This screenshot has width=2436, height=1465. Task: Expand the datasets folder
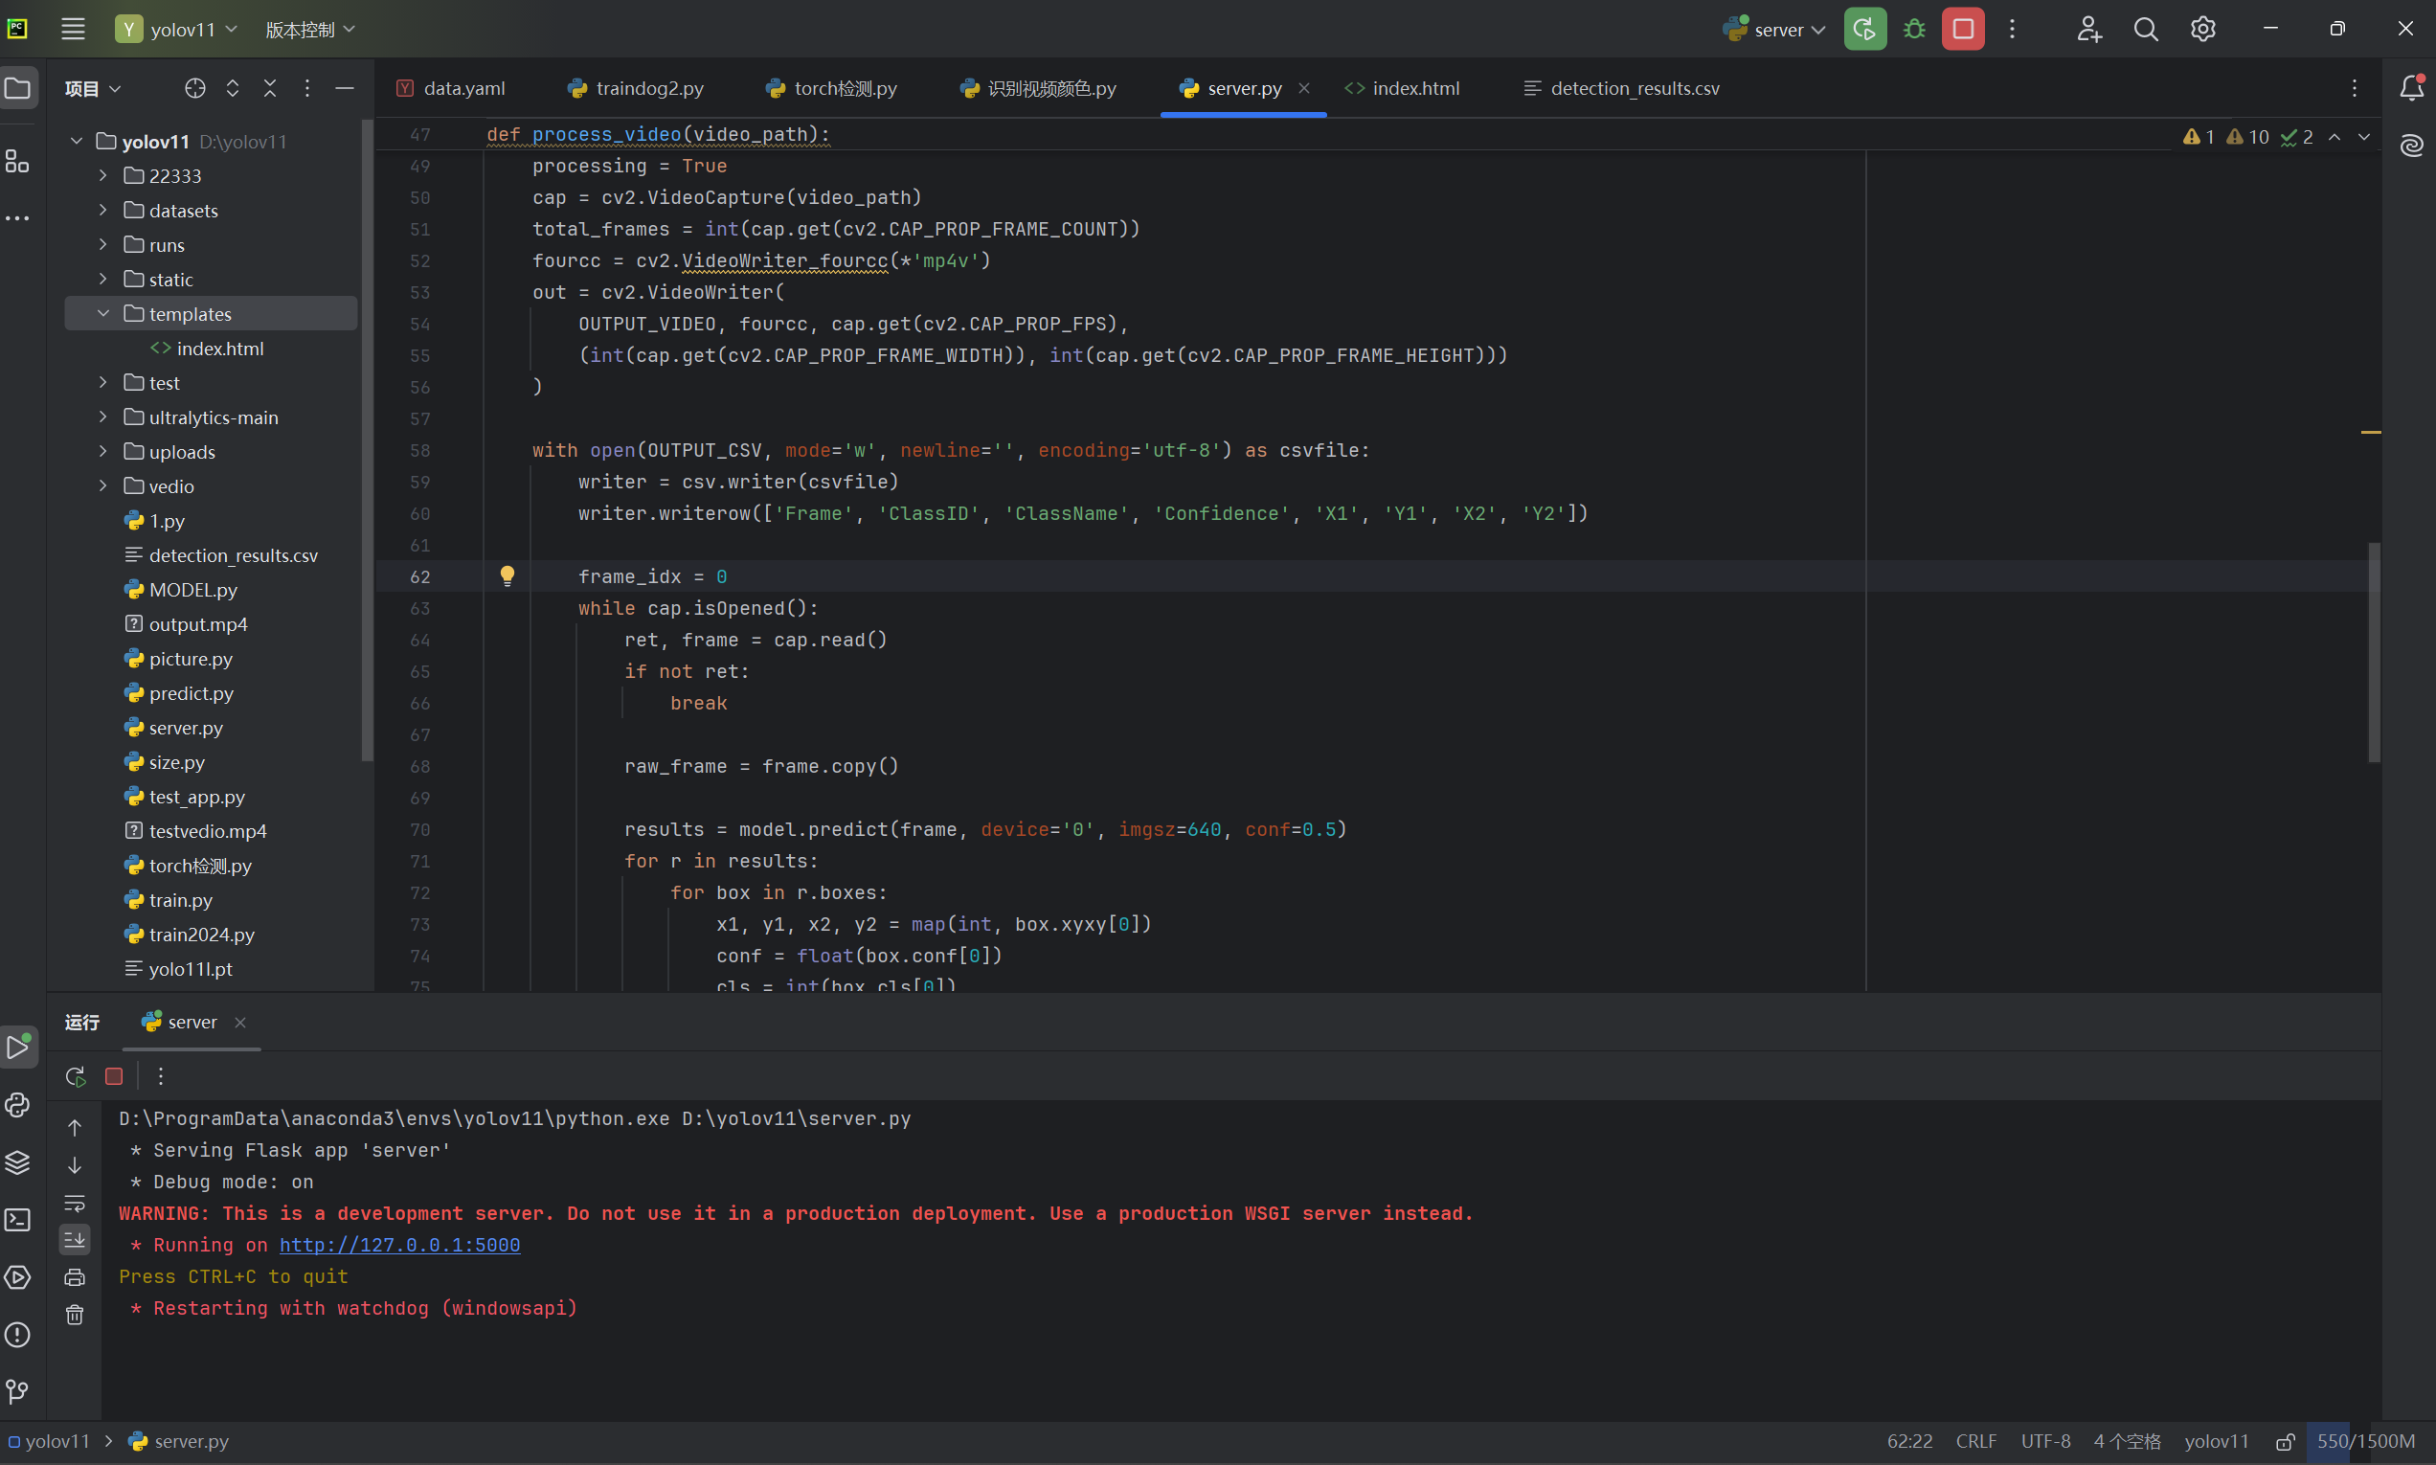tap(103, 211)
